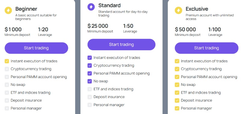Screen dimensions: 241x114
Task: Enable ETF and indices trading in Standard
Action: tap(89, 89)
